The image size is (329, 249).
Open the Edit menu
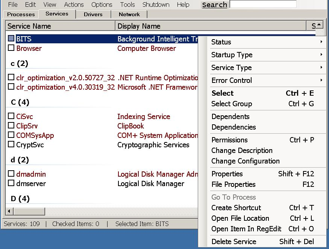click(30, 5)
